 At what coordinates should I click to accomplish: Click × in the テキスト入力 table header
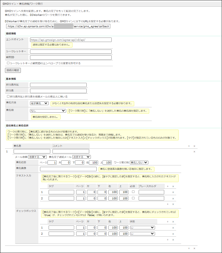[x=173, y=186]
